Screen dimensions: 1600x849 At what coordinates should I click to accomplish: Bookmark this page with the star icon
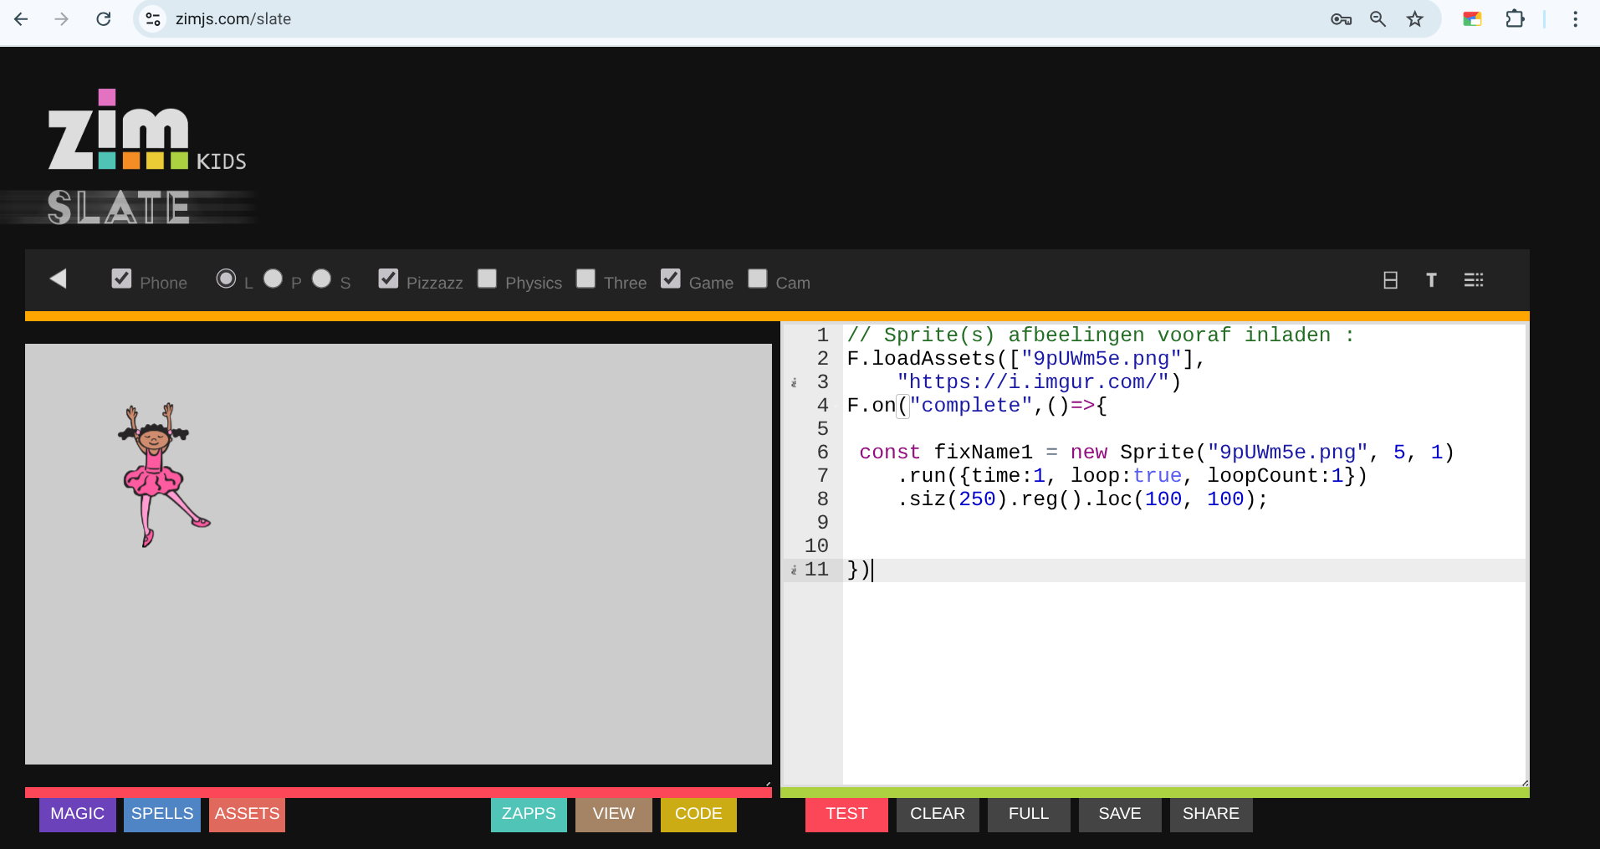tap(1414, 19)
